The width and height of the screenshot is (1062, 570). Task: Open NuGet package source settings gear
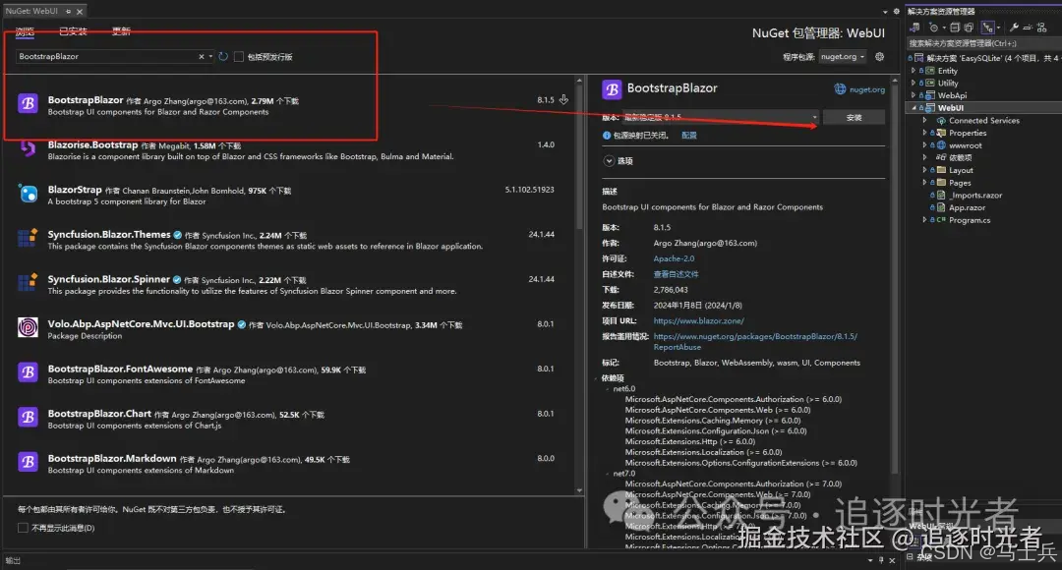[879, 57]
